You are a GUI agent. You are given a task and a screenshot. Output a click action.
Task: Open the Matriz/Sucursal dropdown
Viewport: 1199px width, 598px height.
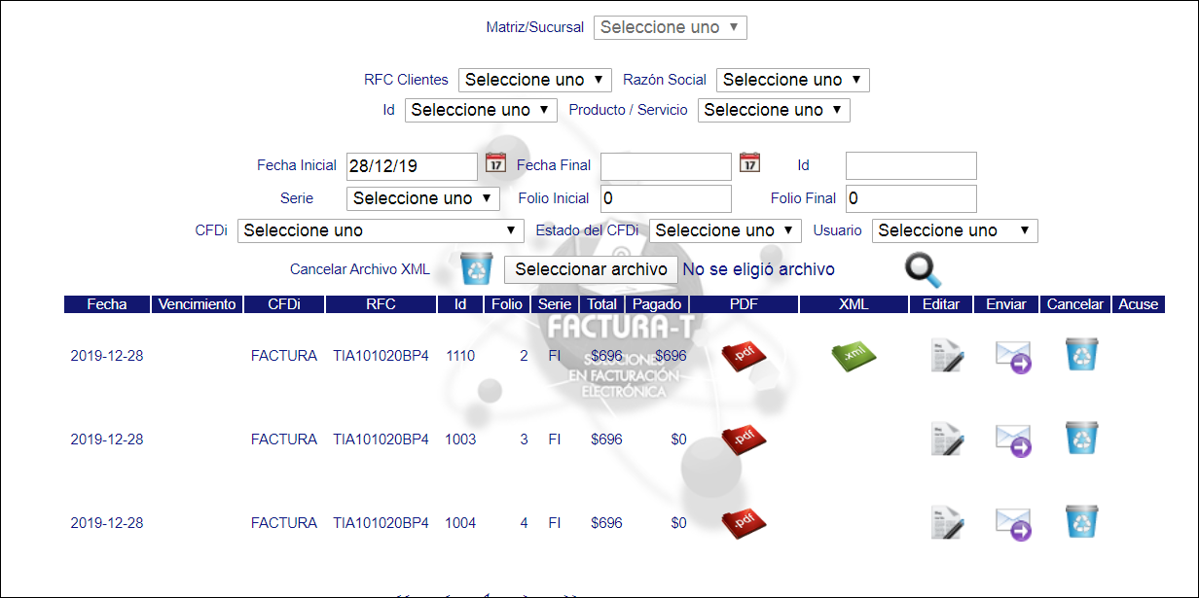[x=670, y=27]
